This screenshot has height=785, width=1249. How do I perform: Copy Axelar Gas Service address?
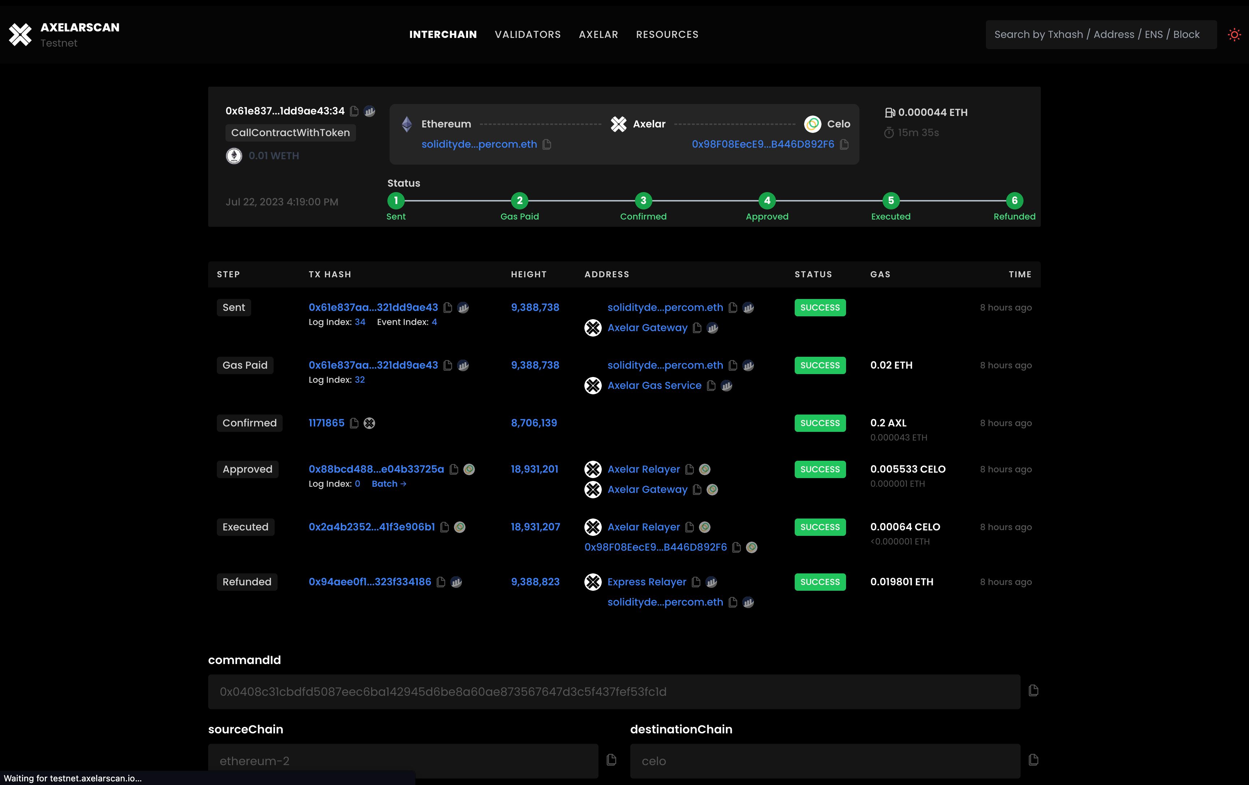[711, 386]
